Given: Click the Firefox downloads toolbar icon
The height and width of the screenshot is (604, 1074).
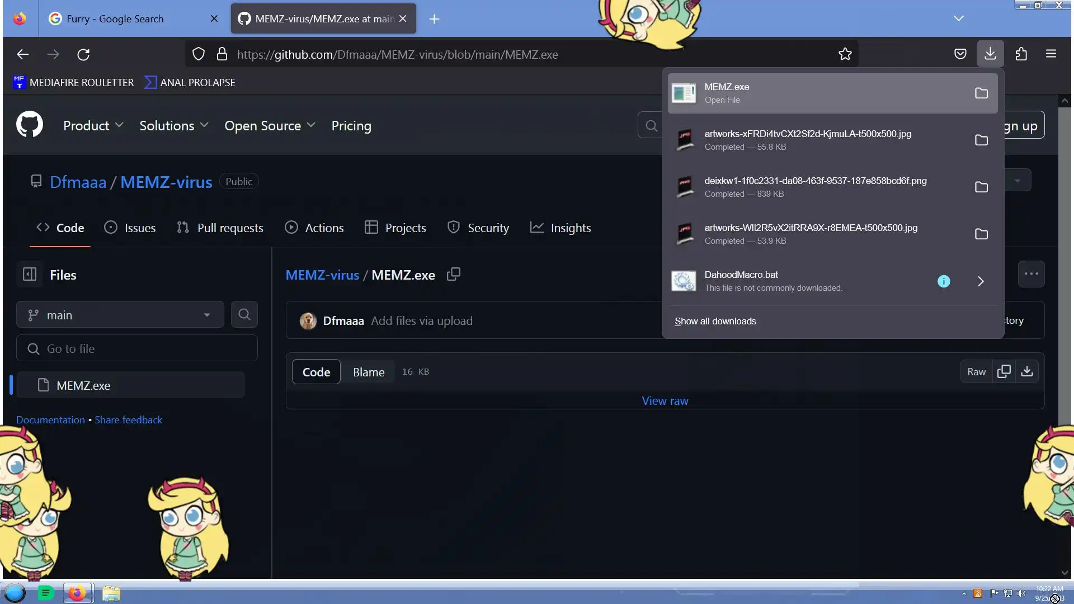Looking at the screenshot, I should click(x=990, y=54).
